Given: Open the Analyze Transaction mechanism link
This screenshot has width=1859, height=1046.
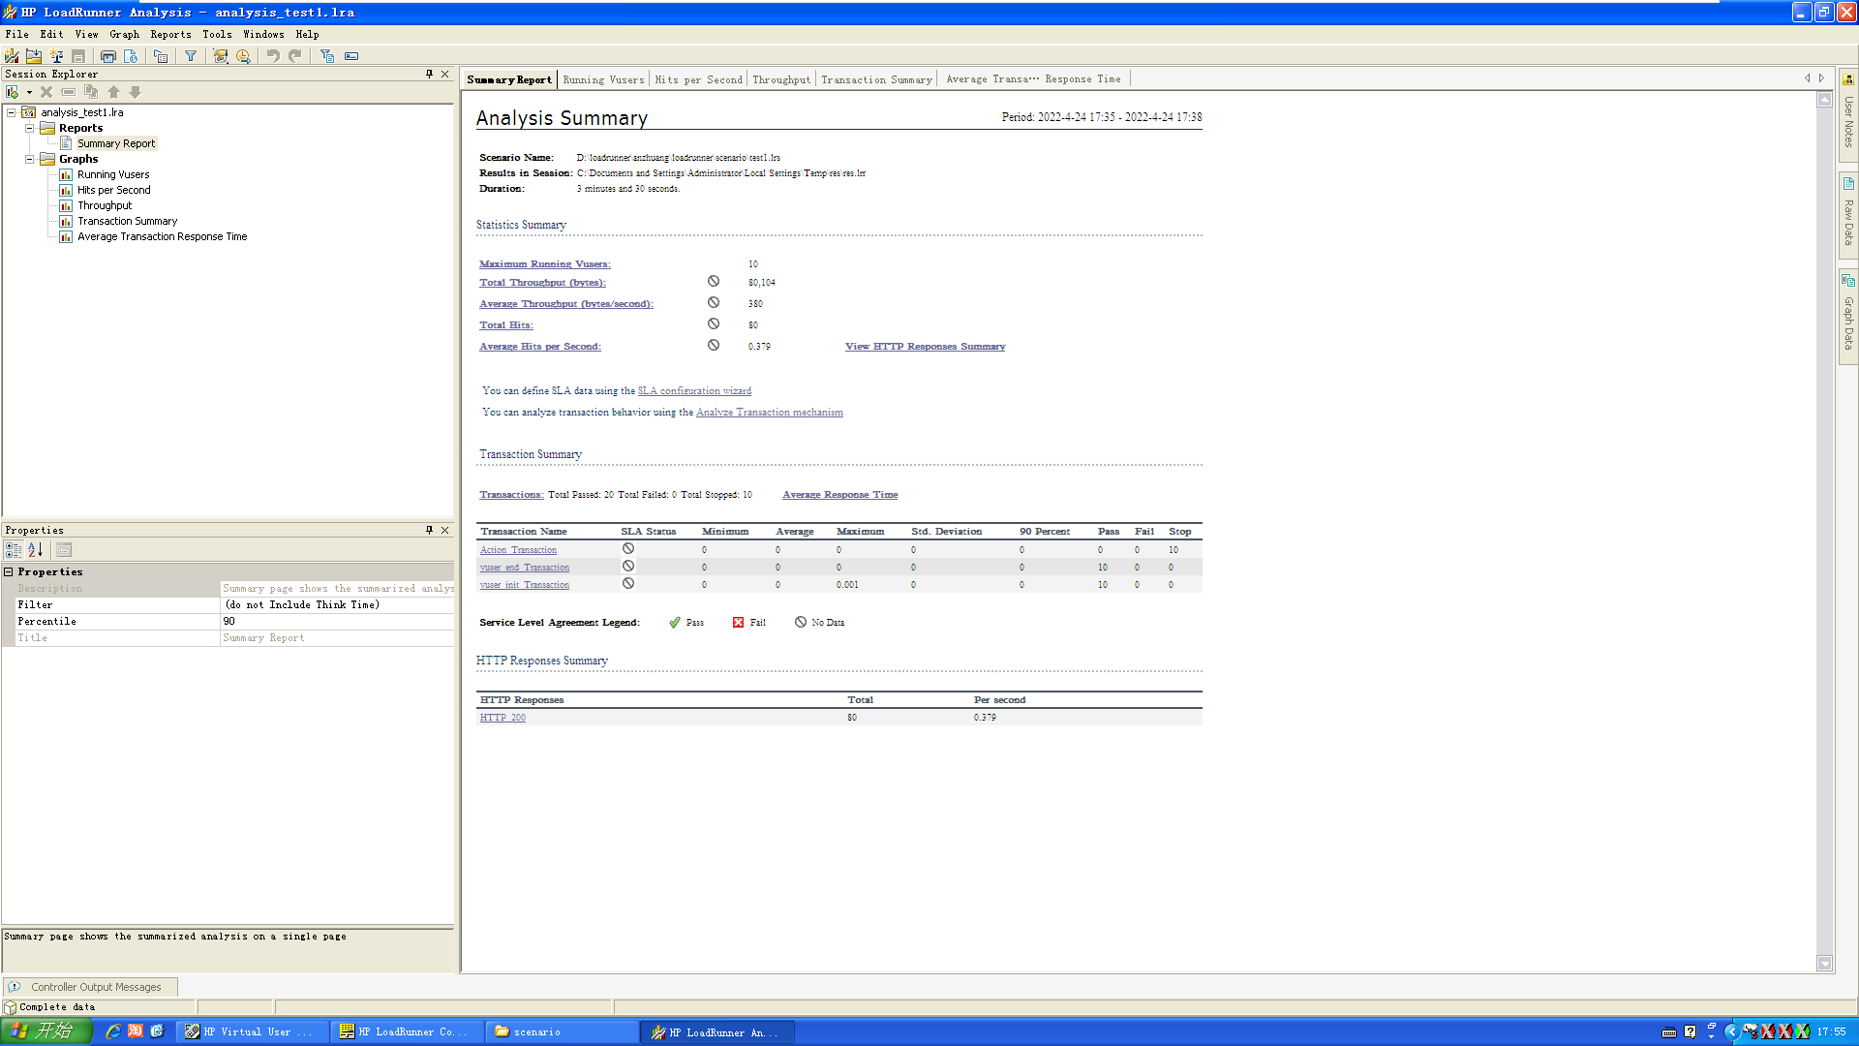Looking at the screenshot, I should pos(770,413).
